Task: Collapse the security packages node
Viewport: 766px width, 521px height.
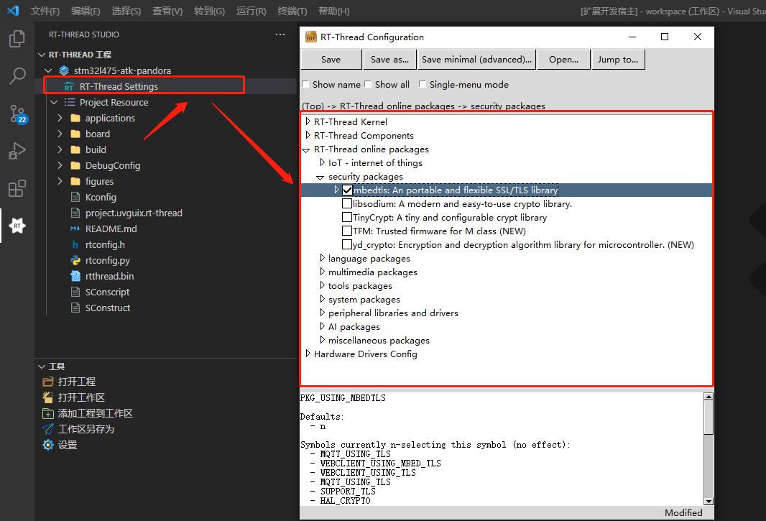Action: [x=320, y=177]
